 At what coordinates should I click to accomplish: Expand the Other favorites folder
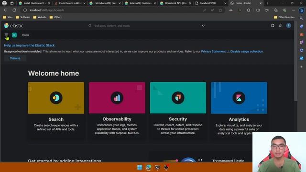[284, 17]
